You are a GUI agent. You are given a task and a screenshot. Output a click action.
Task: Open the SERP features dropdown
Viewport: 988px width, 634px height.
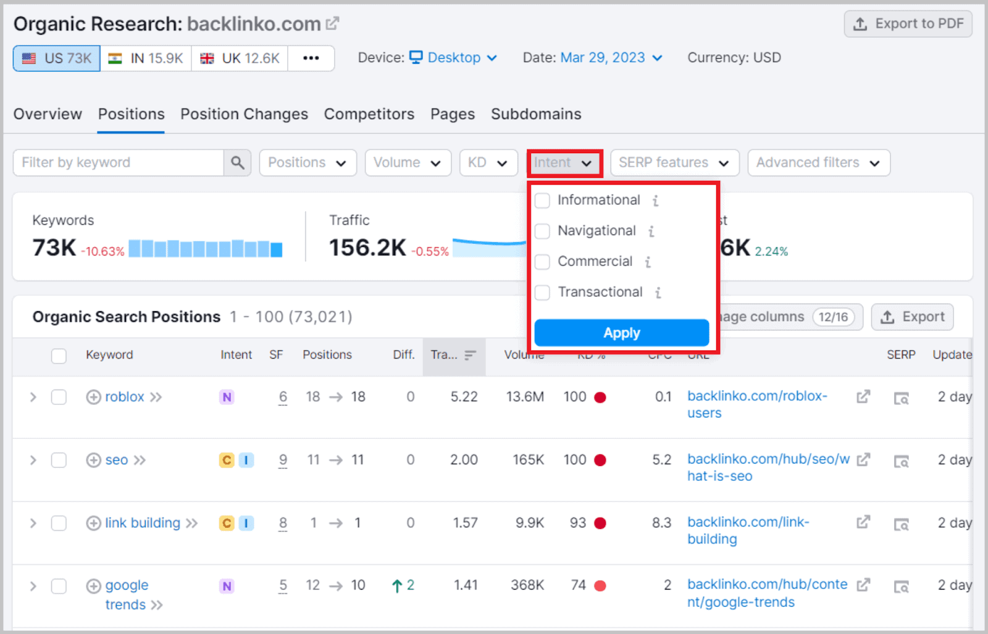(x=674, y=162)
